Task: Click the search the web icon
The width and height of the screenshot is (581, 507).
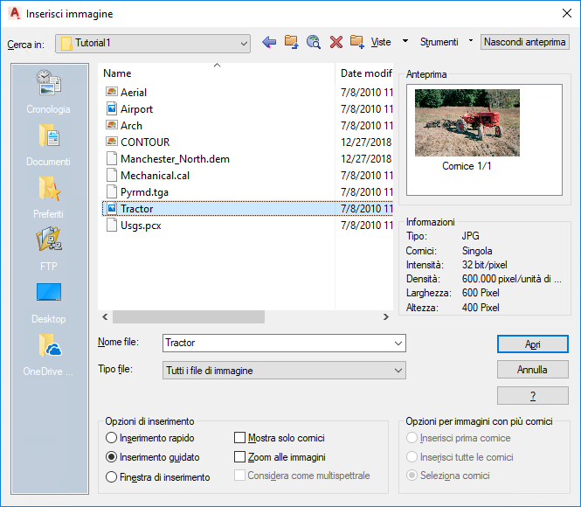Action: click(x=314, y=42)
